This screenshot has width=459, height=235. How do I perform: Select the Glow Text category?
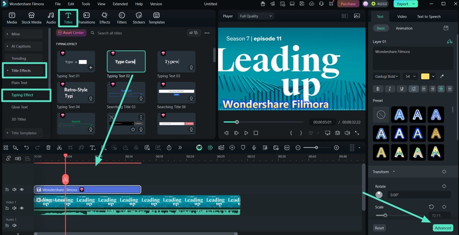pos(19,107)
